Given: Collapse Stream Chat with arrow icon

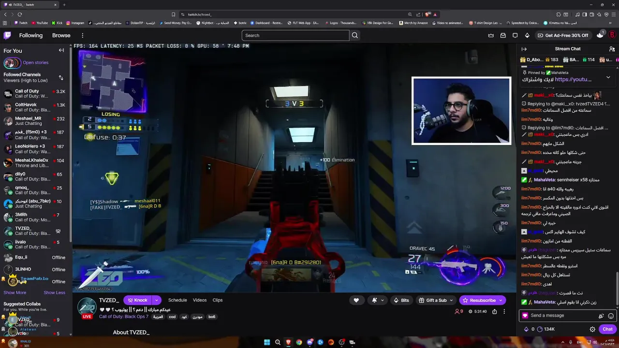Looking at the screenshot, I should [524, 49].
